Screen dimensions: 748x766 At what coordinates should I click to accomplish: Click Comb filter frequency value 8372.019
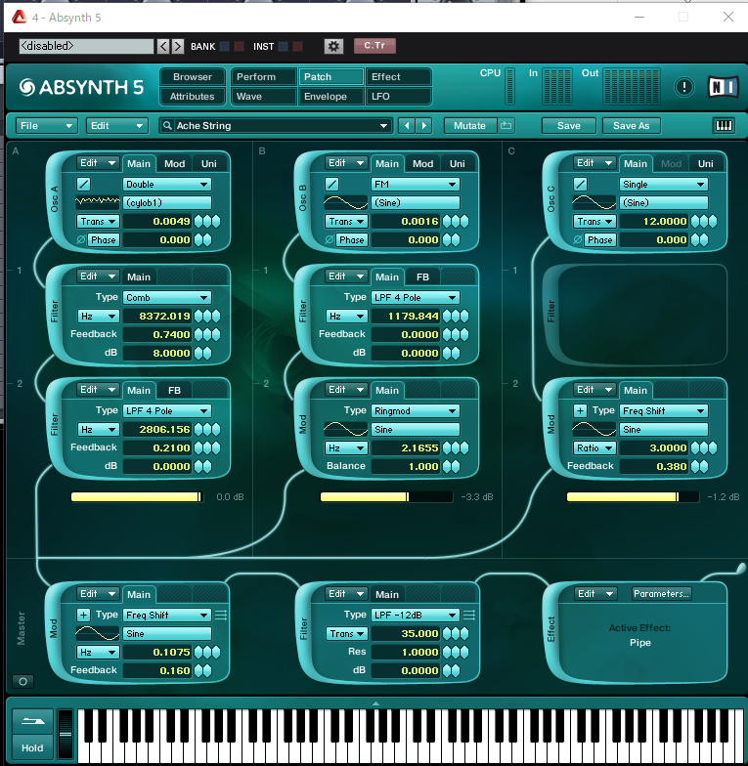pos(156,317)
